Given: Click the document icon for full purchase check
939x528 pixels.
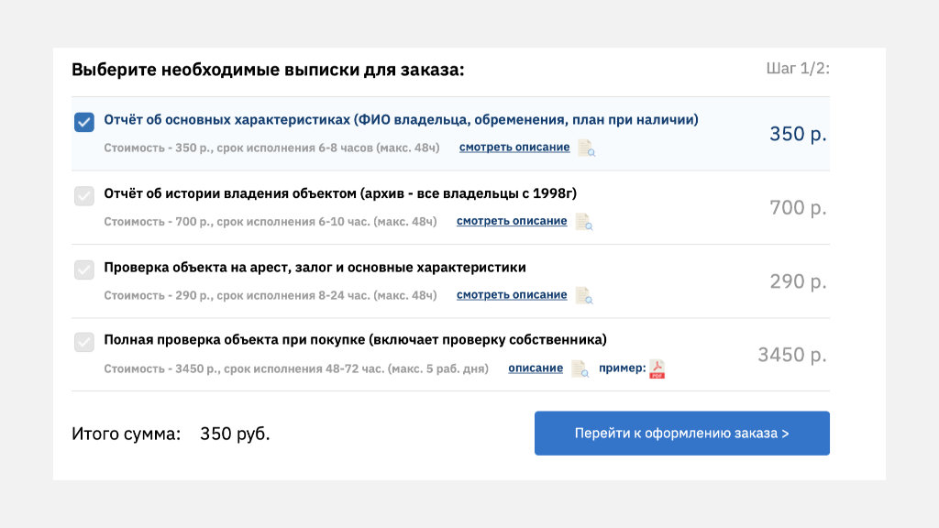Looking at the screenshot, I should coord(580,368).
